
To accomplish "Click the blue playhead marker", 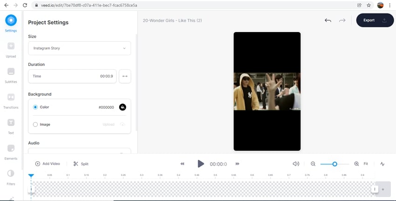I will point(31,175).
